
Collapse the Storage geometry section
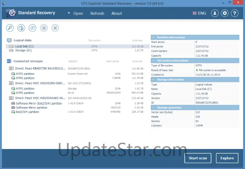click(x=153, y=108)
